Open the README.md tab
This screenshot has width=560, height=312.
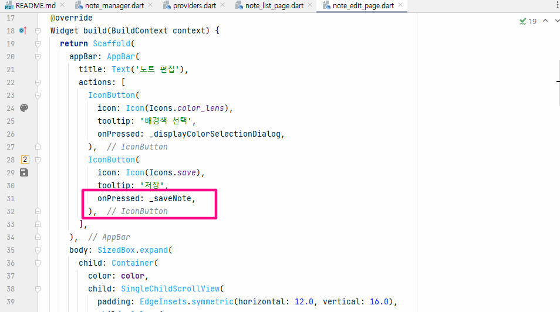pos(31,6)
